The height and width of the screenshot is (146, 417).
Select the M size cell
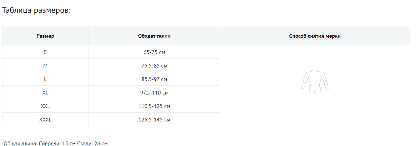pos(45,66)
